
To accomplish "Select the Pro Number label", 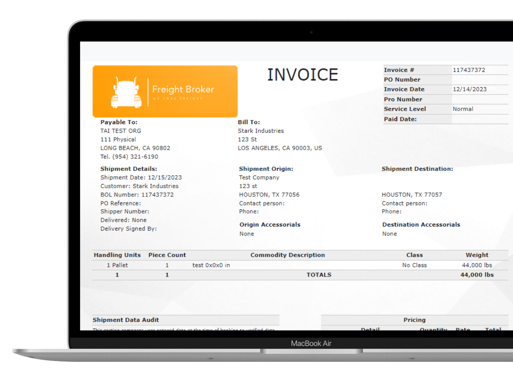I will (x=403, y=99).
